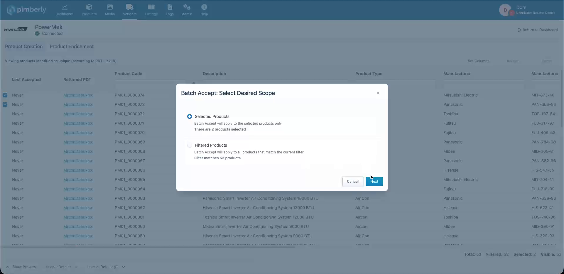Viewport: 564px width, 274px height.
Task: Click Return to Dashboard link
Action: [x=538, y=30]
